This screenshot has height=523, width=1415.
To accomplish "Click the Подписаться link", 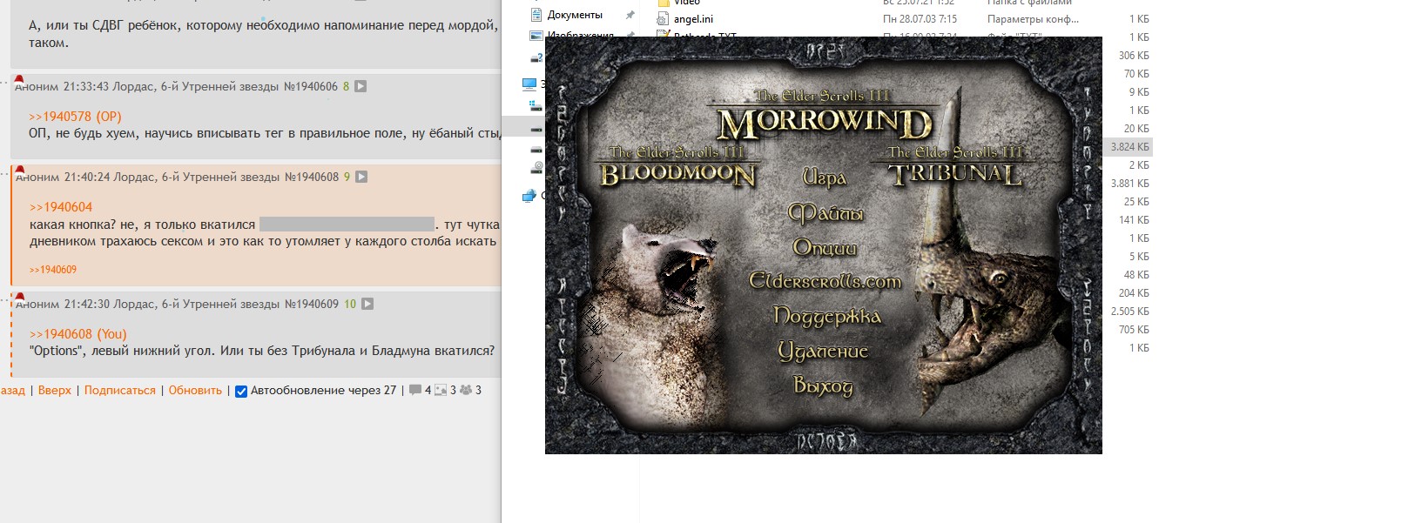I will [120, 391].
